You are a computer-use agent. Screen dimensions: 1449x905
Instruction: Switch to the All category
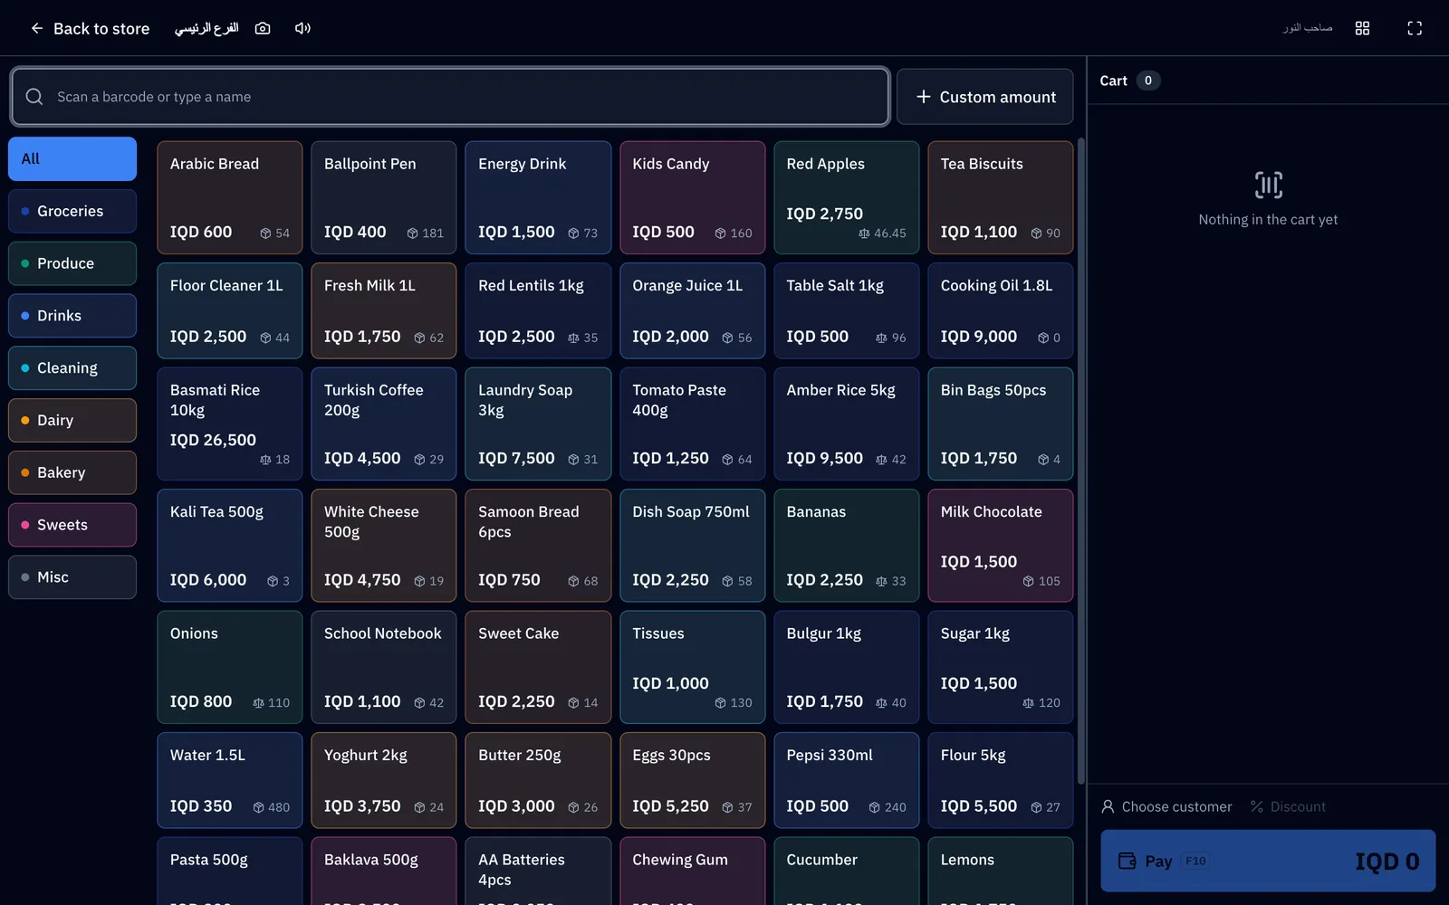72,158
